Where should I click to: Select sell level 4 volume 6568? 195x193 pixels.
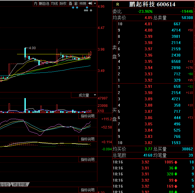coord(176,61)
